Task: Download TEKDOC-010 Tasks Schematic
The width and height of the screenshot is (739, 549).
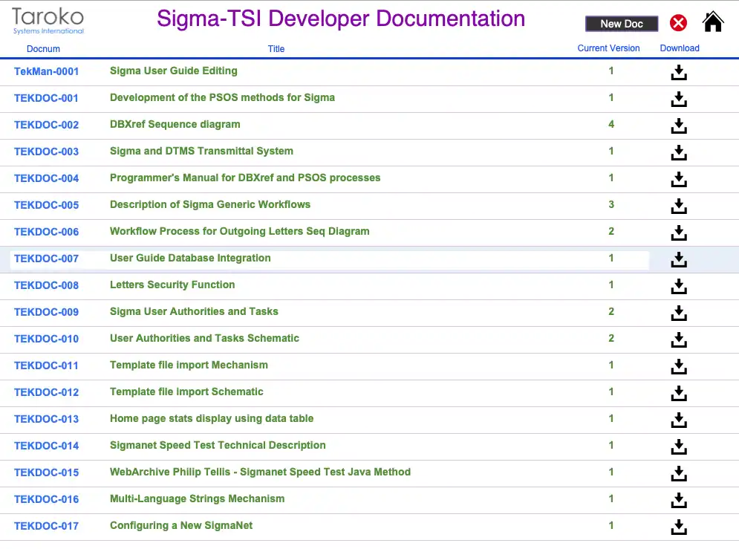Action: [x=679, y=340]
